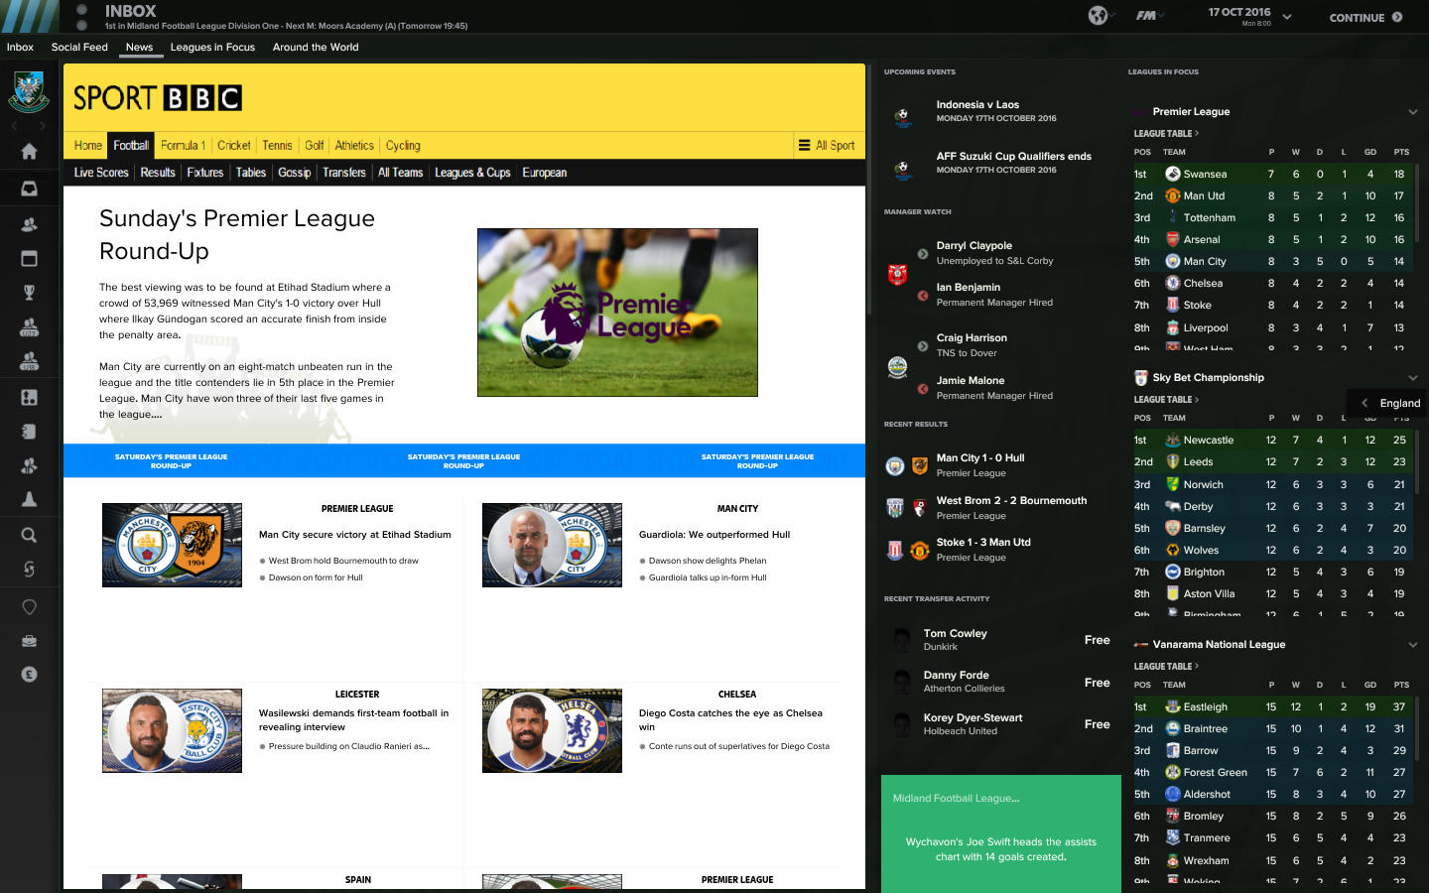Select the News tab
This screenshot has width=1429, height=893.
(x=139, y=47)
